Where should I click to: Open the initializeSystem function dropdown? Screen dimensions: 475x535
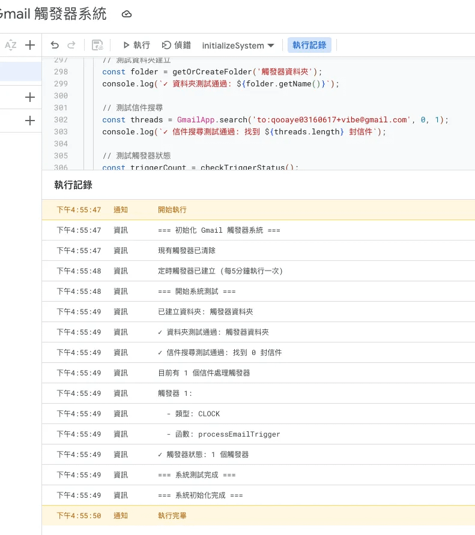coord(238,46)
